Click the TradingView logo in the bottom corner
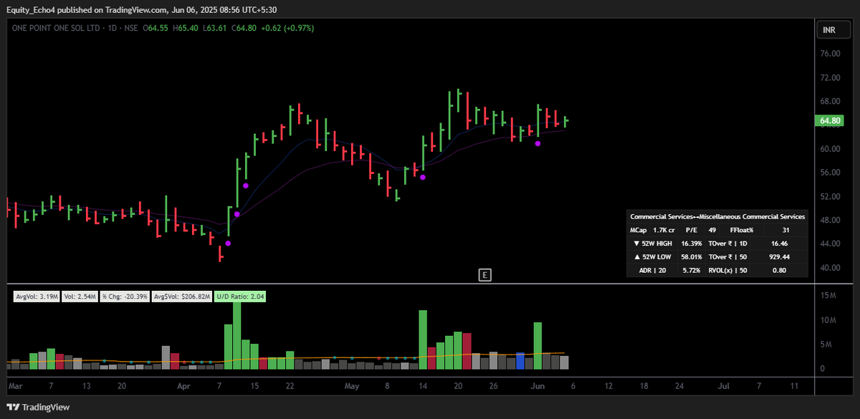860x419 pixels. pyautogui.click(x=14, y=407)
